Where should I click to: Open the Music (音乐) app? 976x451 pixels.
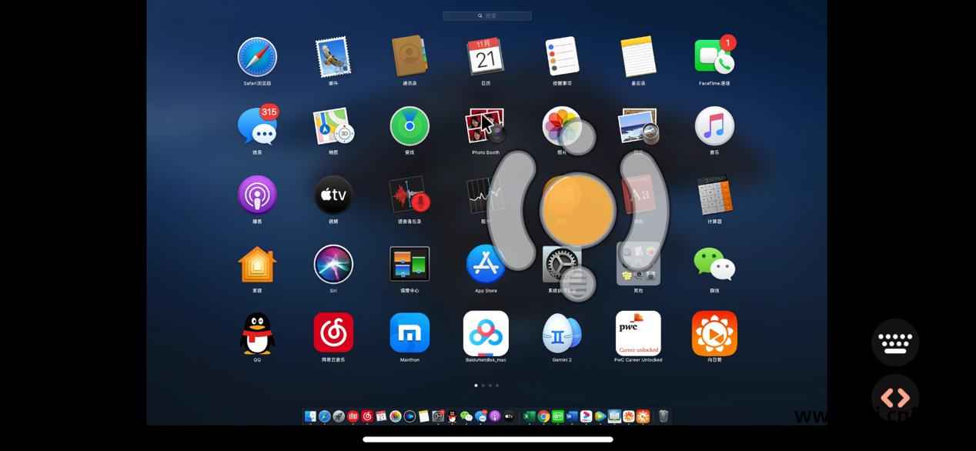click(714, 125)
